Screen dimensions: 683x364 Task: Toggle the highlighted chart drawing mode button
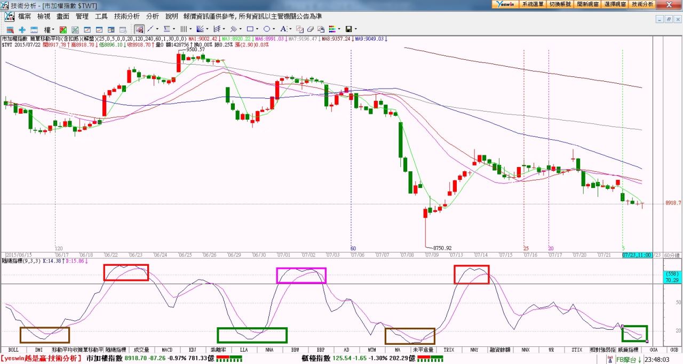(x=139, y=29)
